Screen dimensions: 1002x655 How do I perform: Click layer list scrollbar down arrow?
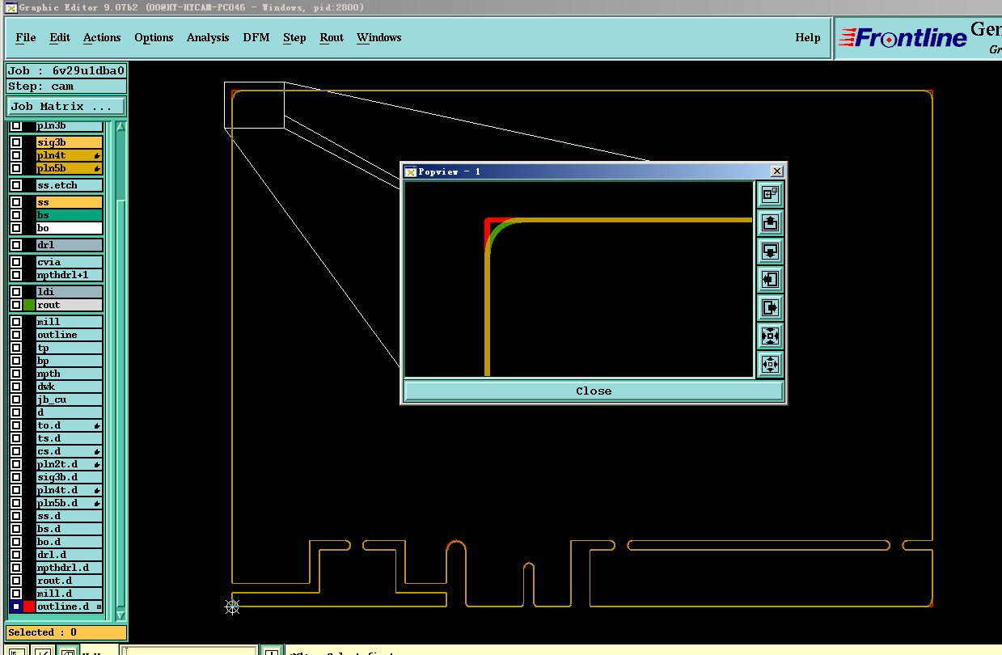121,615
